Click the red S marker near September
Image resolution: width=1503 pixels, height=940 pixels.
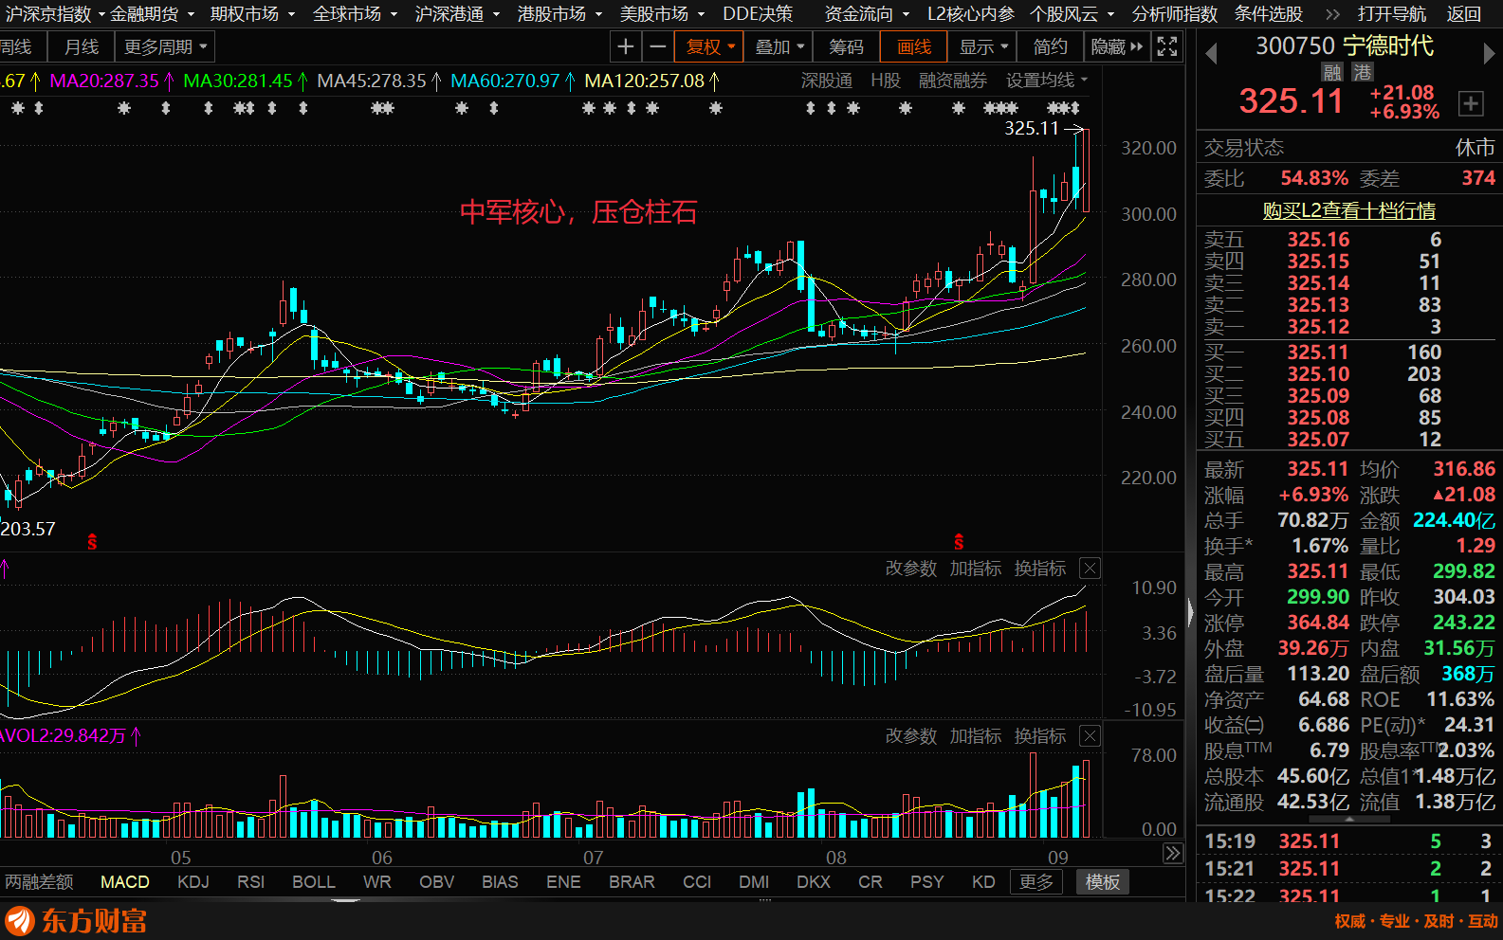click(959, 542)
